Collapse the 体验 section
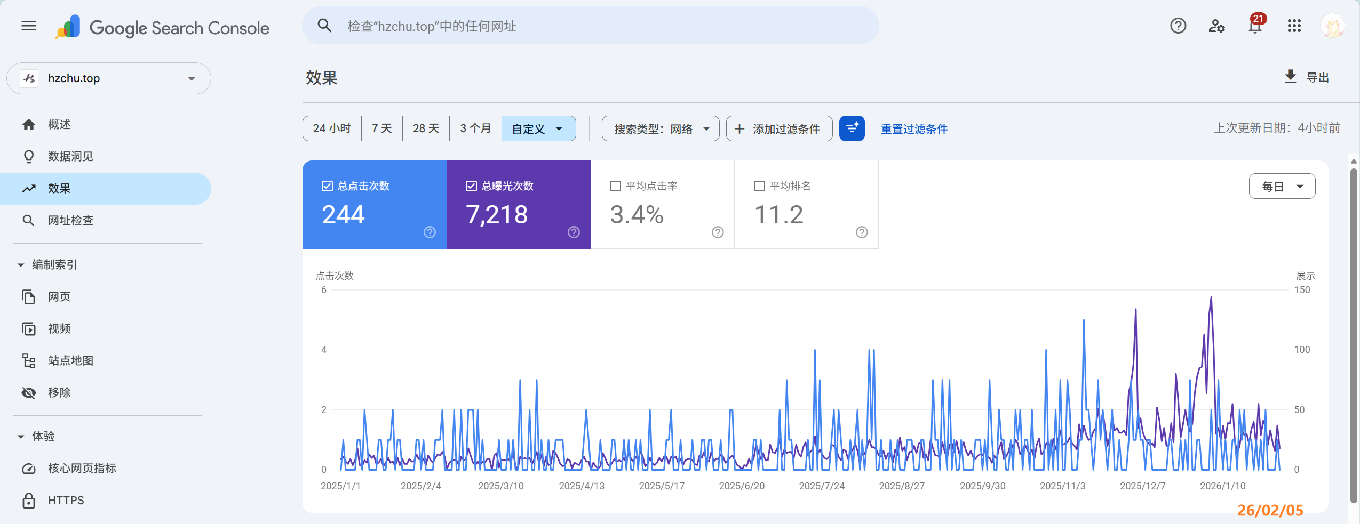1360x524 pixels. click(x=21, y=436)
